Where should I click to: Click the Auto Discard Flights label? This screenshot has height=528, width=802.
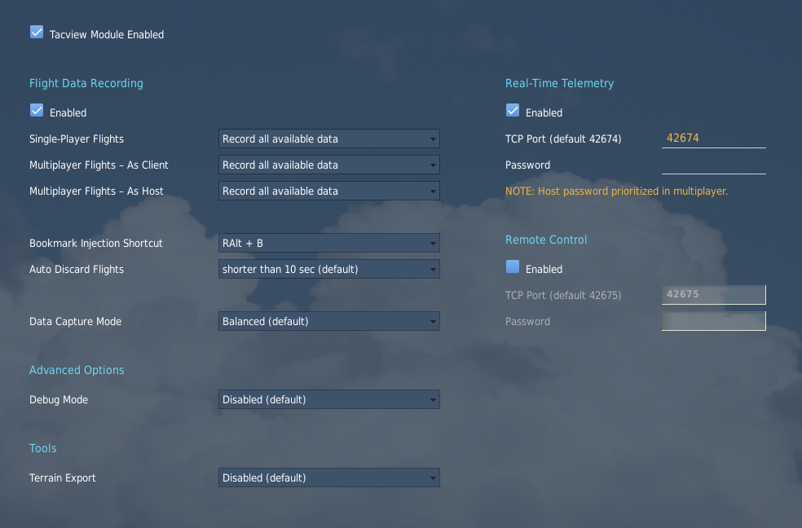[x=77, y=270]
